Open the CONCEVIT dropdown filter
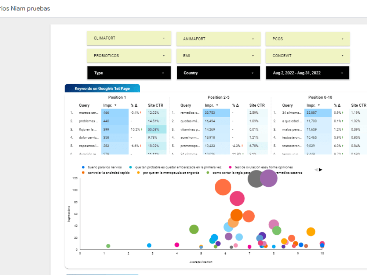 (308, 56)
